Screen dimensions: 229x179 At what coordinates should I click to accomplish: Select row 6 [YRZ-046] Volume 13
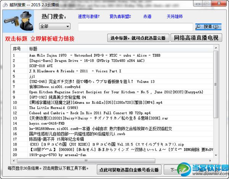click(112, 81)
